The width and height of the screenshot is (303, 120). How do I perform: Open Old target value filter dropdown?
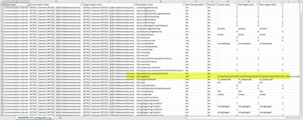tap(258, 4)
